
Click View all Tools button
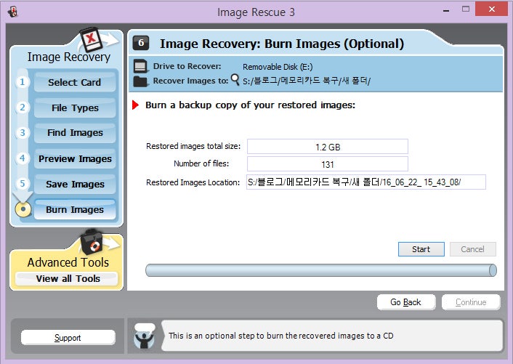[67, 279]
